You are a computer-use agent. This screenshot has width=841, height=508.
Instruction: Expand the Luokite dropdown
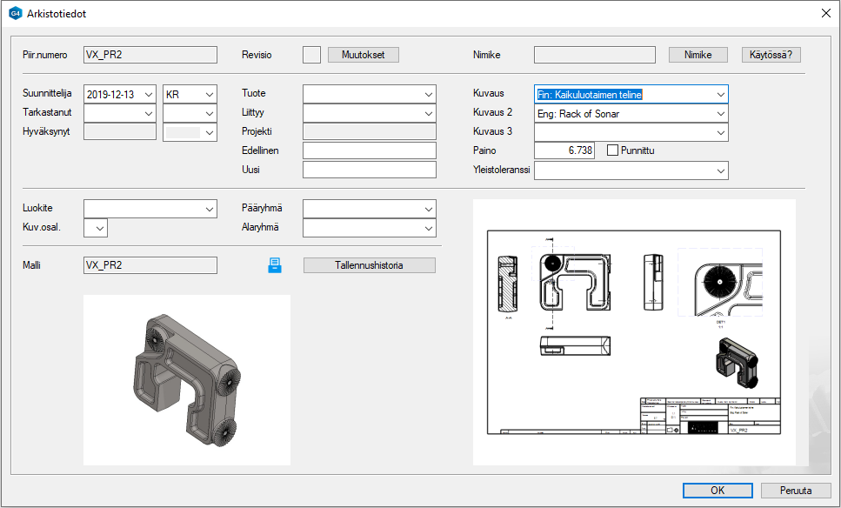209,209
